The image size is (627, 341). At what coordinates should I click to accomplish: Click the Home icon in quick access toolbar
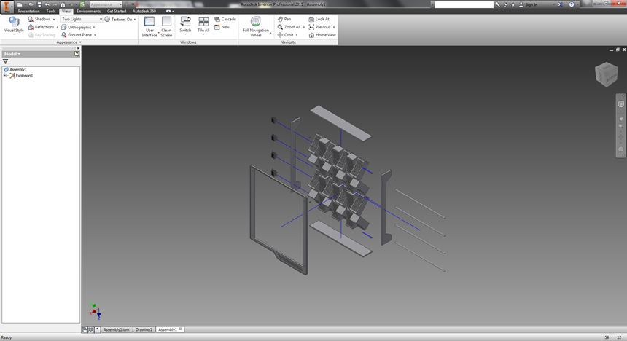point(63,4)
